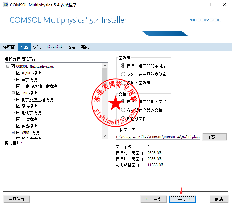Uncheck the 化学反应工程模块 checkbox

pos(18,100)
